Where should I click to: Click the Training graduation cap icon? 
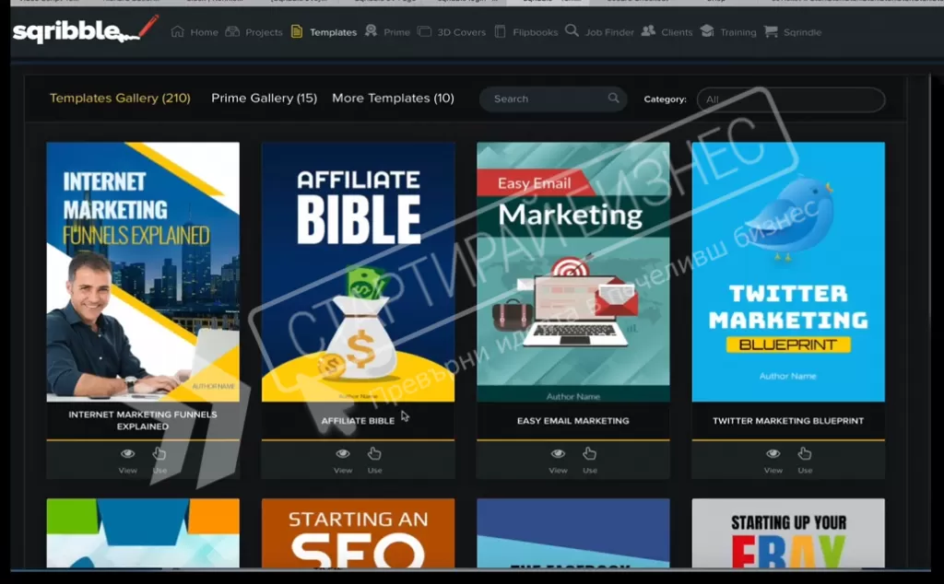707,30
